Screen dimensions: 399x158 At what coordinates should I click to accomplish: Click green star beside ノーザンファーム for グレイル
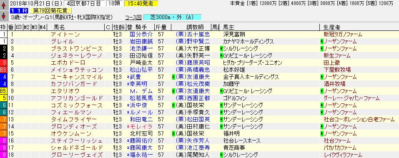click(322, 41)
